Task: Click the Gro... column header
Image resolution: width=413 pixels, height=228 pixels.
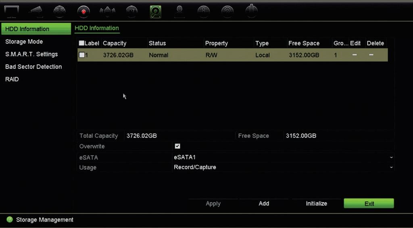Action: point(341,44)
